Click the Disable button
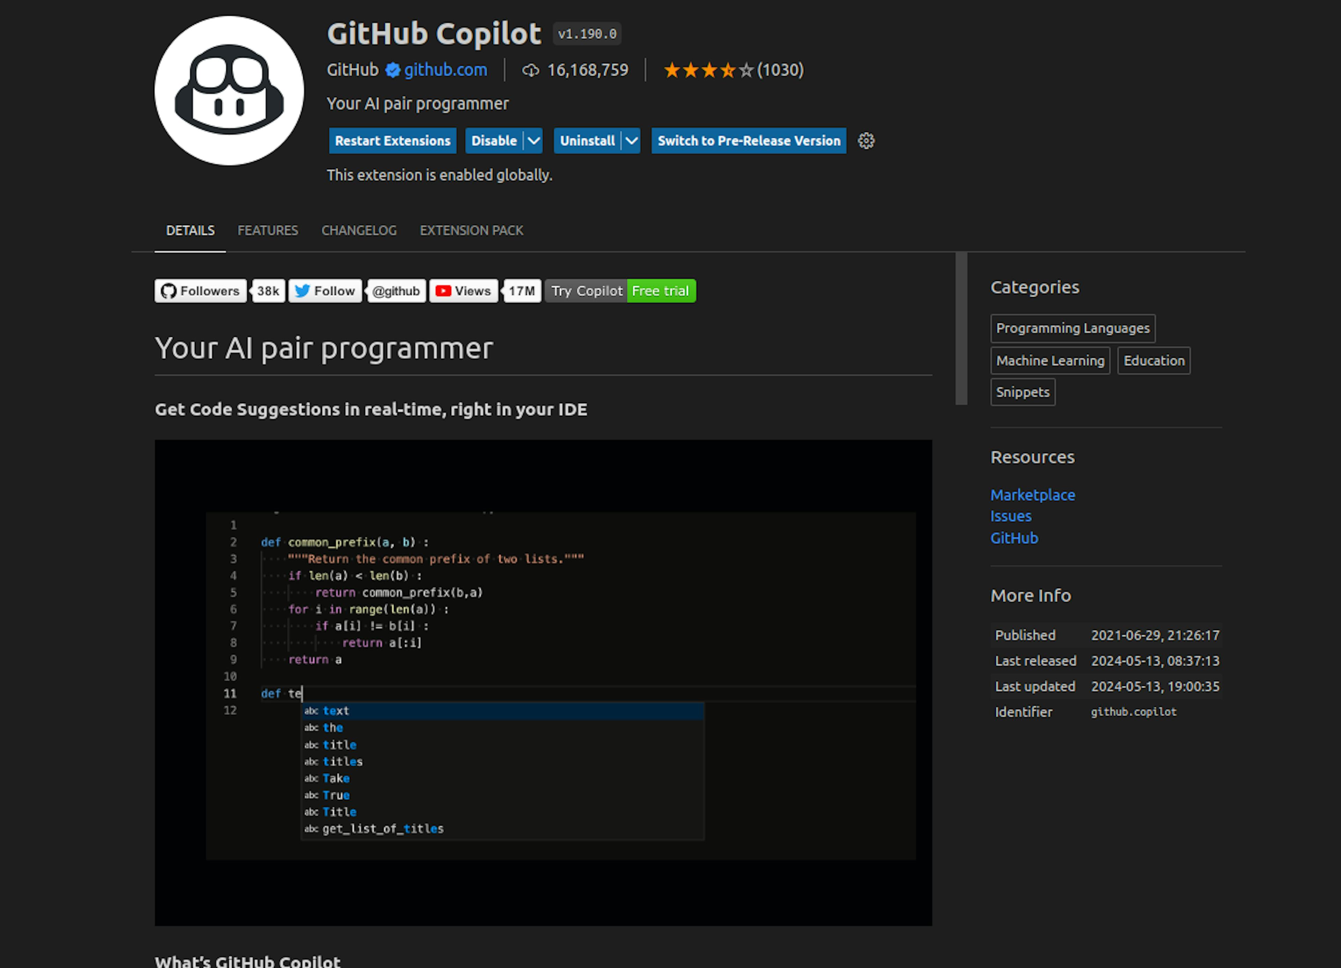The image size is (1341, 968). pyautogui.click(x=494, y=141)
